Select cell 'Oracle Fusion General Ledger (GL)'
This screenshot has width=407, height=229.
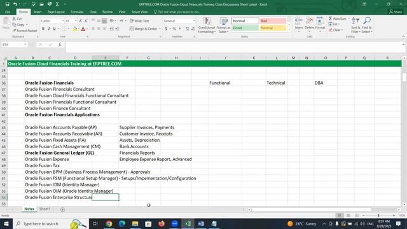tap(59, 153)
